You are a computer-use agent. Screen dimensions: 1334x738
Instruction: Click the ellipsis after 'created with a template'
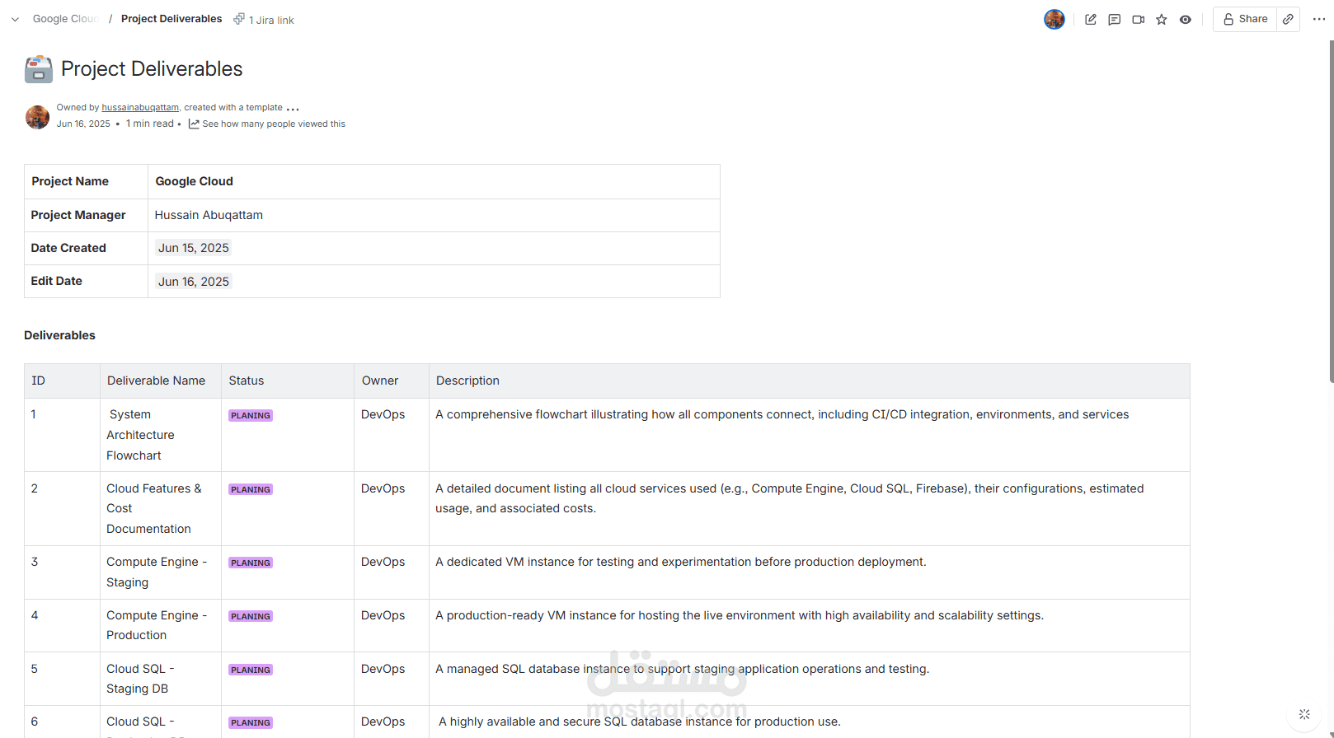[293, 109]
